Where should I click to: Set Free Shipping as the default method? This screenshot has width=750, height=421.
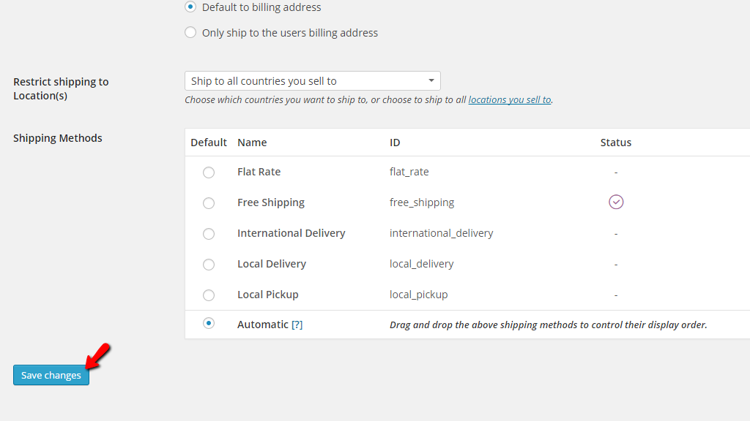click(209, 203)
